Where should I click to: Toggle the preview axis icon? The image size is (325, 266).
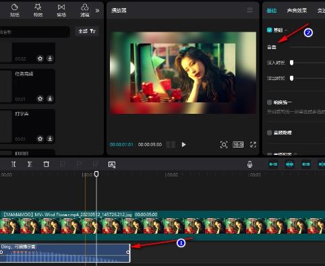pos(322,164)
